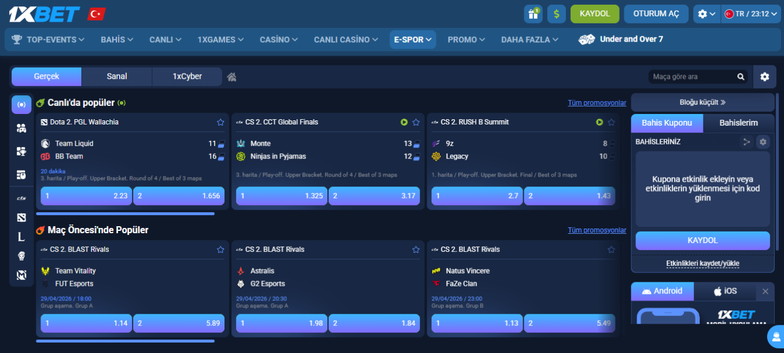784x353 pixels.
Task: Favorite the Team Vitality vs FUT match
Action: point(220,250)
